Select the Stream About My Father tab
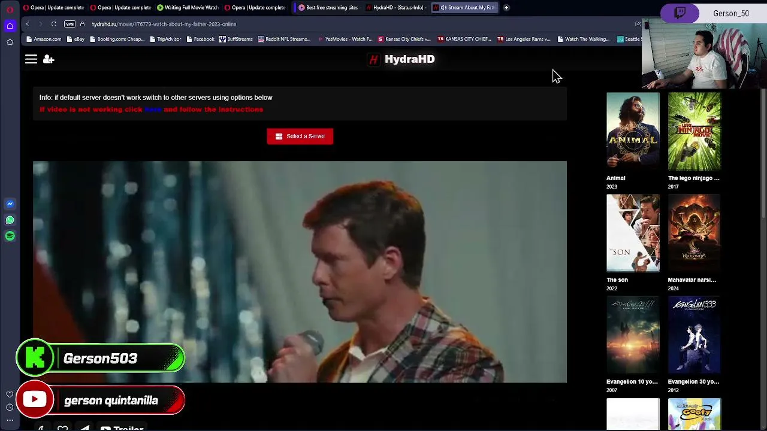The height and width of the screenshot is (431, 767). (464, 8)
